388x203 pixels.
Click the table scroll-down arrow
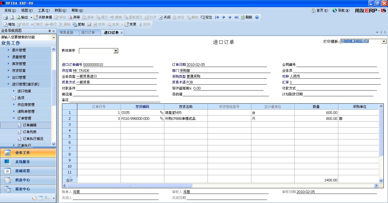[x=381, y=181]
